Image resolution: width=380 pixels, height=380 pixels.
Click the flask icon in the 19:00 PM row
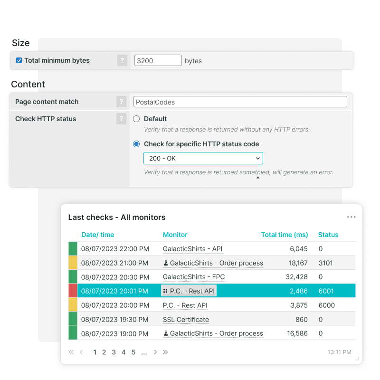pyautogui.click(x=166, y=333)
